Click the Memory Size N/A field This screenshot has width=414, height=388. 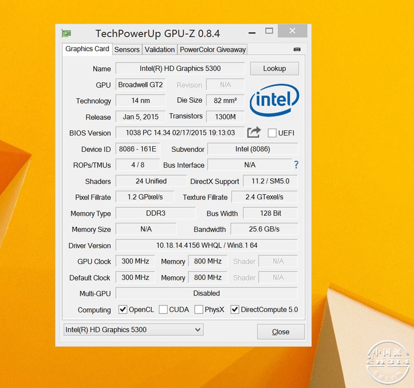pos(146,229)
